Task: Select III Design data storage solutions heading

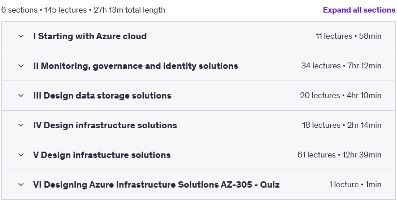Action: [102, 95]
